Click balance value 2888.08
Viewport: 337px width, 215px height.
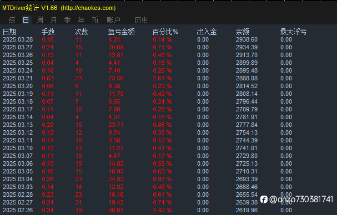coord(247,78)
